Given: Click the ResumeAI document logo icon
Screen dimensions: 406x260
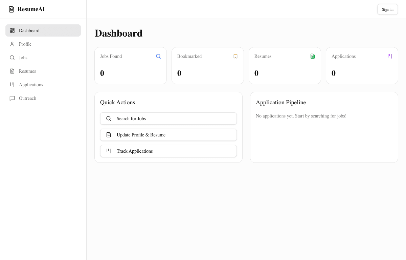Looking at the screenshot, I should 12,9.
